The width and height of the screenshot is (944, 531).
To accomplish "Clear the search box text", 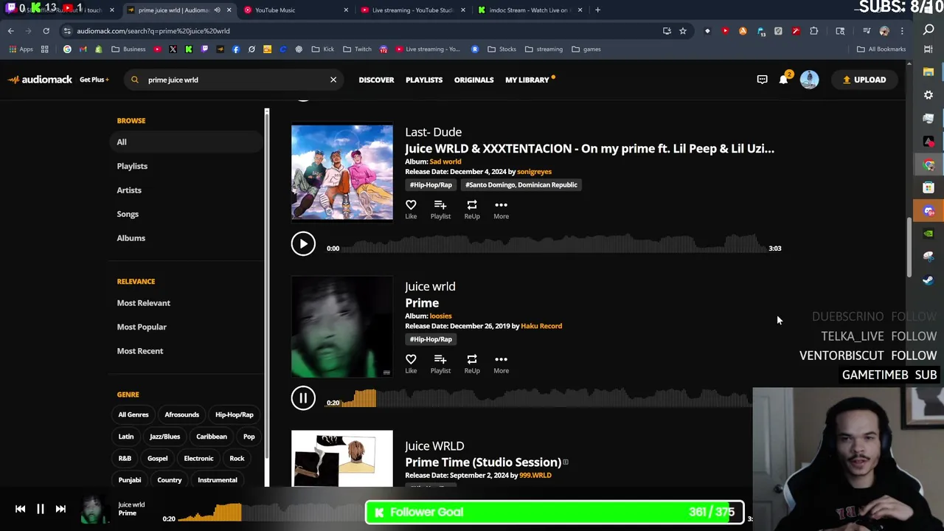I will [333, 80].
